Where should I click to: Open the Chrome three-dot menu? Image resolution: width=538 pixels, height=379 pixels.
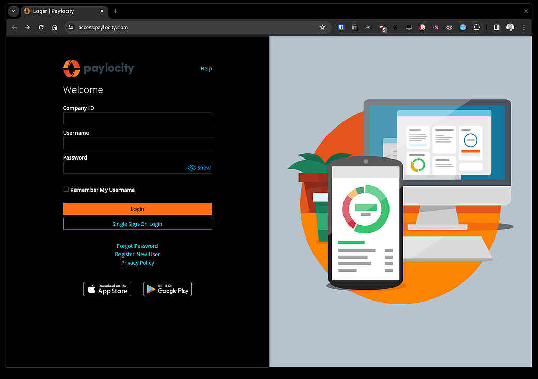click(x=524, y=27)
